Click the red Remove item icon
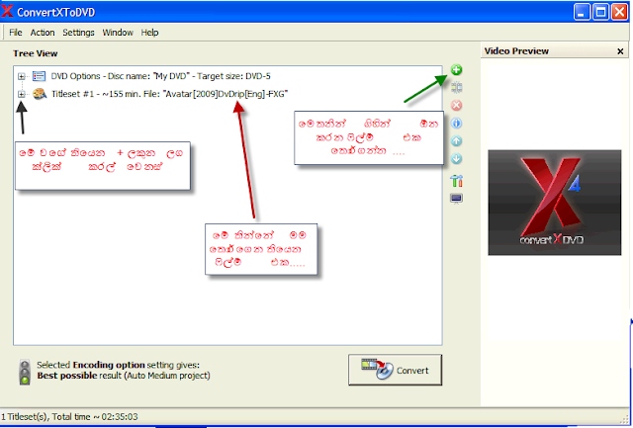The image size is (633, 428). tap(456, 106)
